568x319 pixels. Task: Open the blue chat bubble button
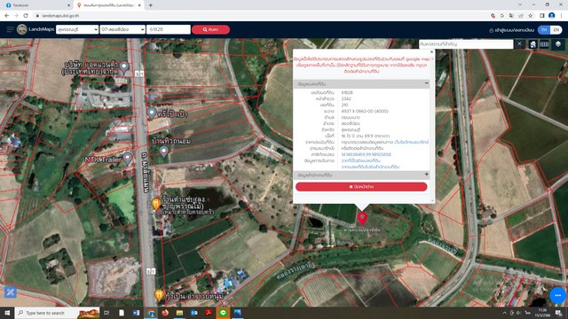(x=557, y=295)
